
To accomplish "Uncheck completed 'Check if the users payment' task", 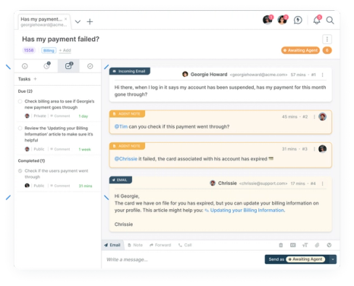I will click(x=20, y=171).
